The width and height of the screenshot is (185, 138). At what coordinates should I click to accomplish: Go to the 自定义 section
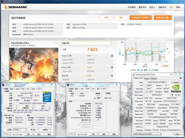tap(152, 7)
